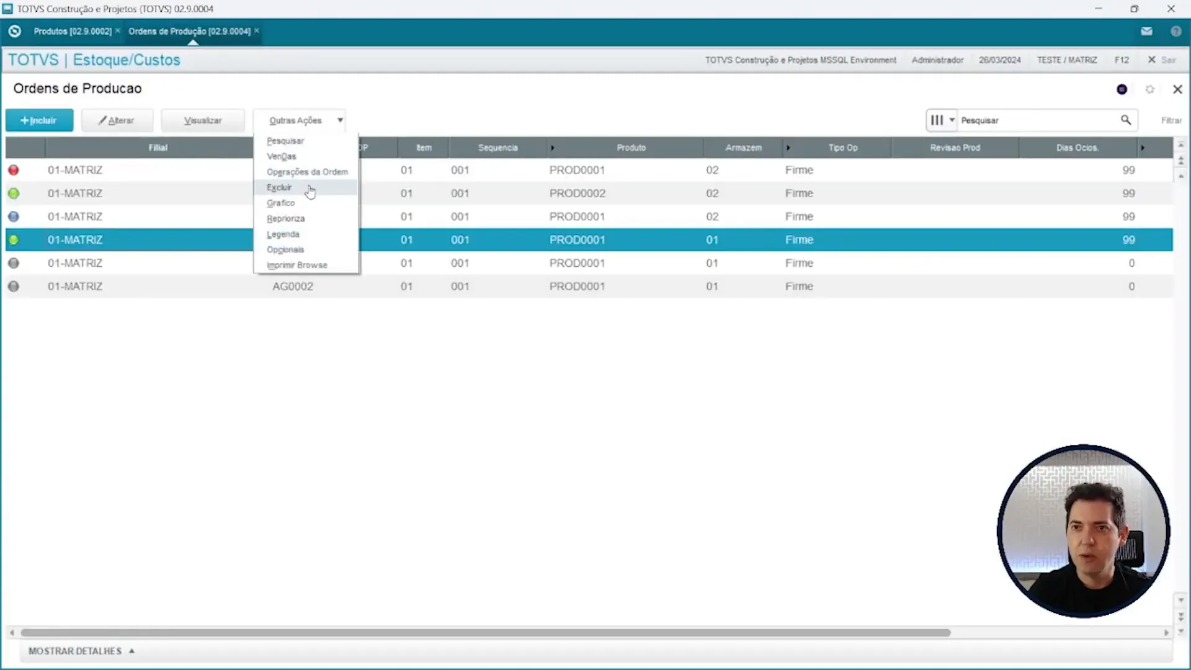
Task: Click the search magnifier icon
Action: pyautogui.click(x=1125, y=120)
